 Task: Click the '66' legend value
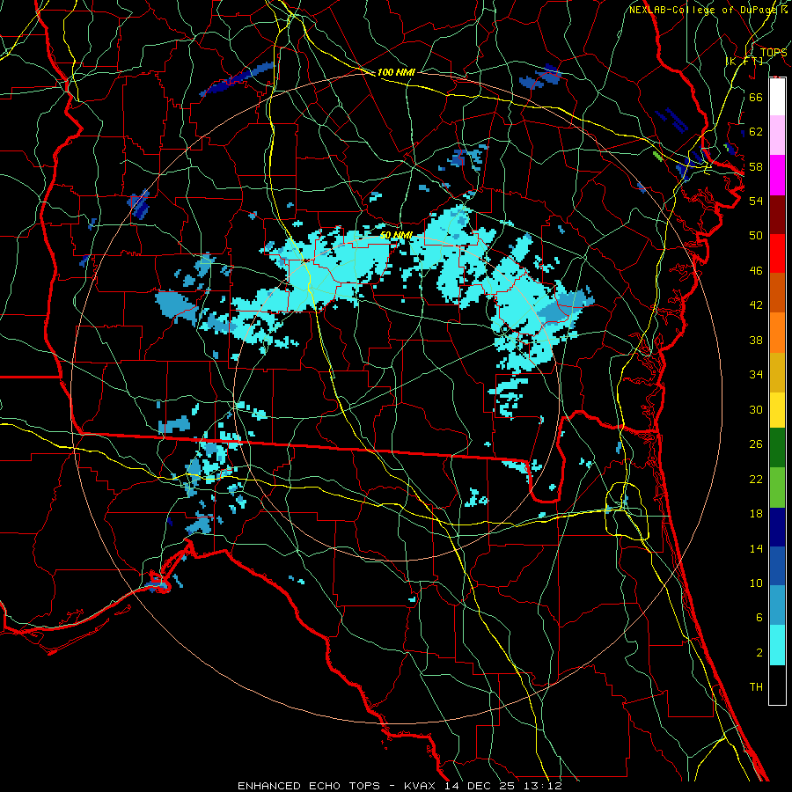coord(756,97)
